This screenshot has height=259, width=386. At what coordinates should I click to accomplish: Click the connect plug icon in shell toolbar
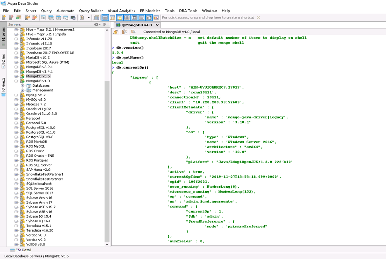click(115, 32)
